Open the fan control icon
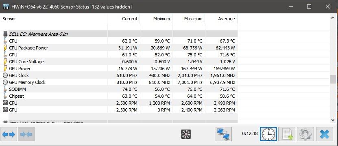 (185, 134)
